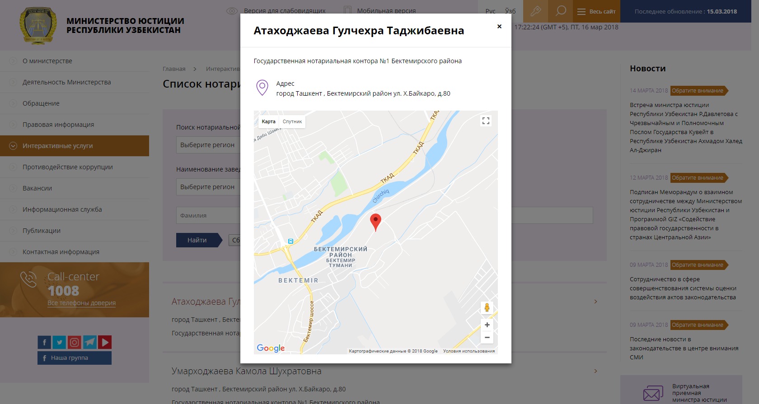Zoom out on the map
Viewport: 759px width, 404px height.
(487, 337)
